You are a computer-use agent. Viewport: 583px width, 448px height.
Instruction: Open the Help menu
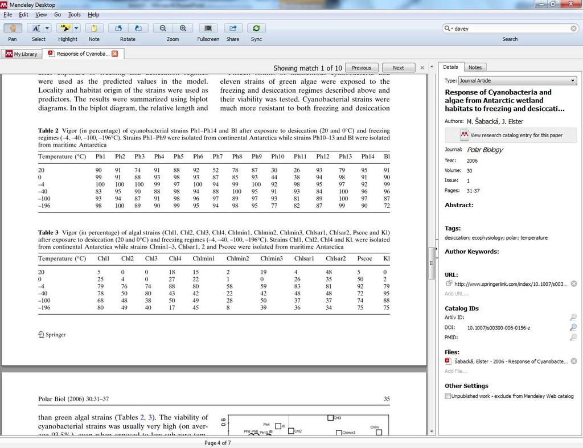point(93,14)
